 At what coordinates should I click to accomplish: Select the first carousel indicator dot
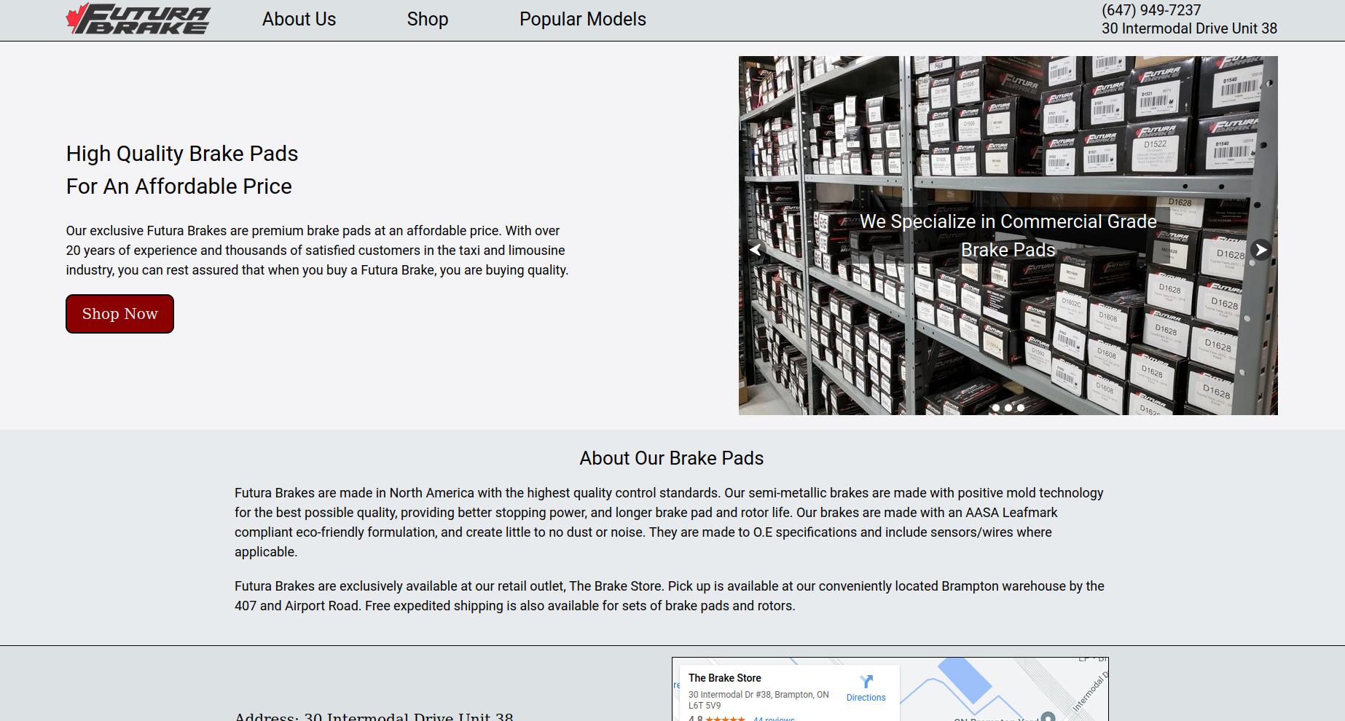pos(996,408)
